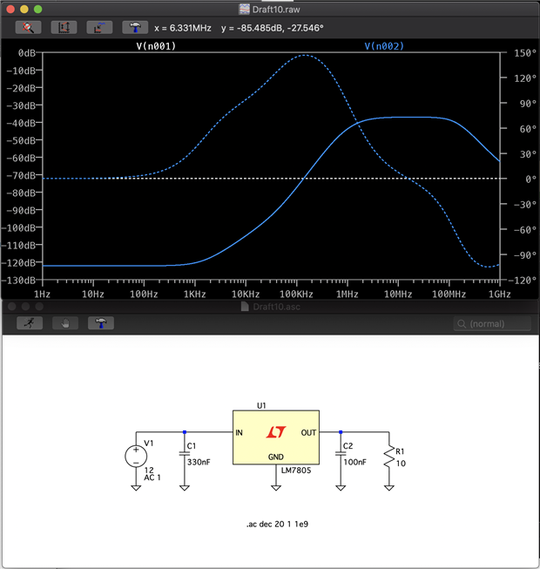Click the 0dB label on left axis
The image size is (540, 569).
click(27, 53)
